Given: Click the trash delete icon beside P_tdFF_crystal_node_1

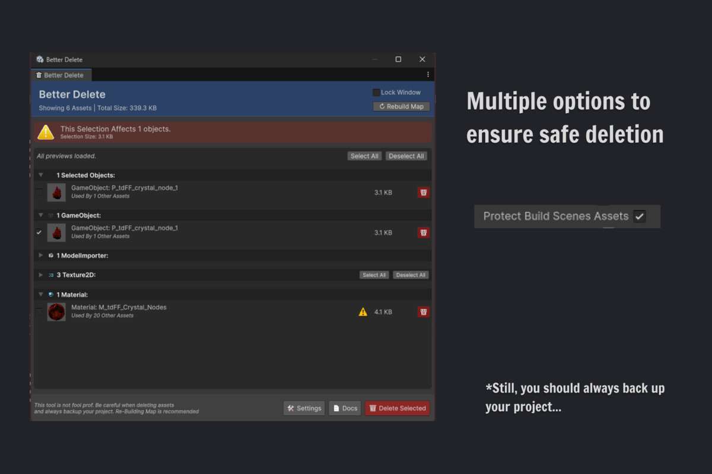Looking at the screenshot, I should 424,192.
